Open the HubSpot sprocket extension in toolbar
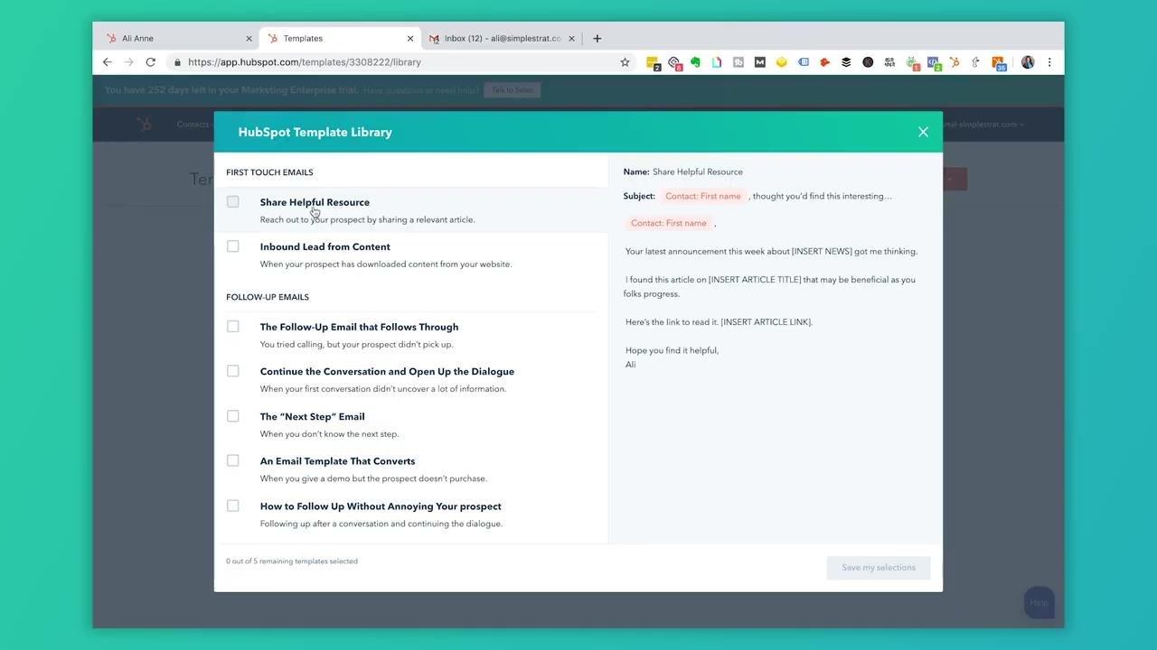 coord(955,62)
